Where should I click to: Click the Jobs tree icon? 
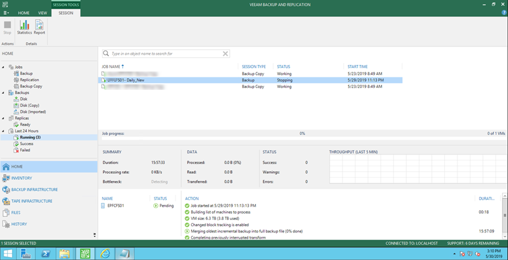[11, 67]
